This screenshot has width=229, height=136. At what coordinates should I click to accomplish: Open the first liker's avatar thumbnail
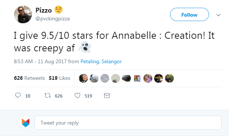(x=83, y=78)
